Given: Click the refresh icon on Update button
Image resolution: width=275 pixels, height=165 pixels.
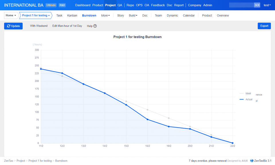Looking at the screenshot, I should coord(9,26).
